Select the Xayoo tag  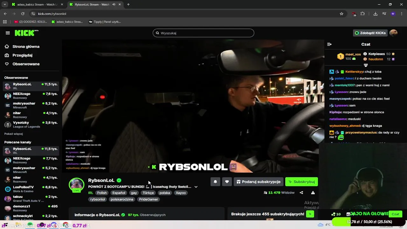point(181,193)
